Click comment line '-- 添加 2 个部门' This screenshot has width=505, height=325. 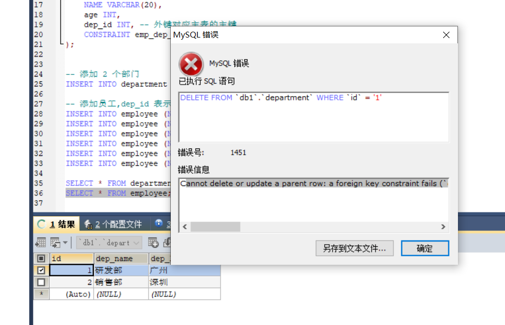click(x=103, y=74)
